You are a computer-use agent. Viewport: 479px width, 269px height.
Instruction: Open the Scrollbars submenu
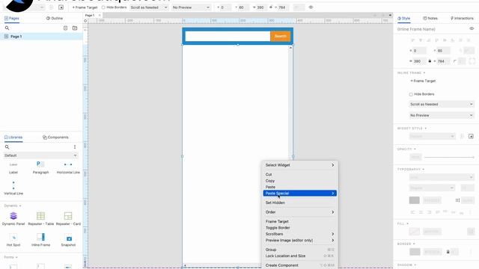tap(299, 234)
